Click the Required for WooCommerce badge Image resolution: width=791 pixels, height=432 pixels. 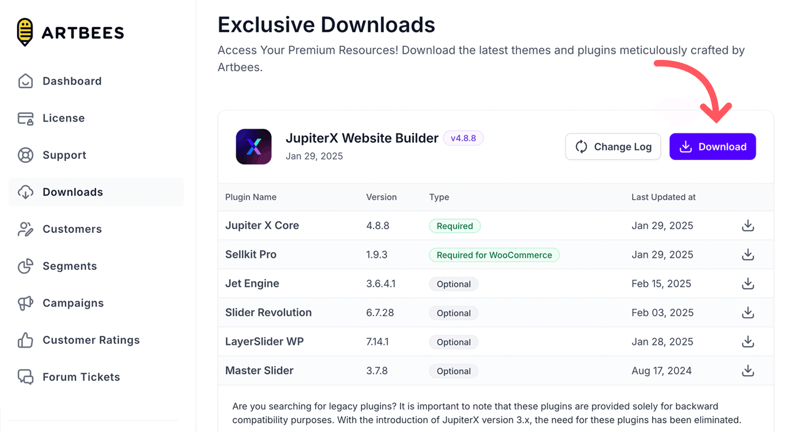point(494,255)
